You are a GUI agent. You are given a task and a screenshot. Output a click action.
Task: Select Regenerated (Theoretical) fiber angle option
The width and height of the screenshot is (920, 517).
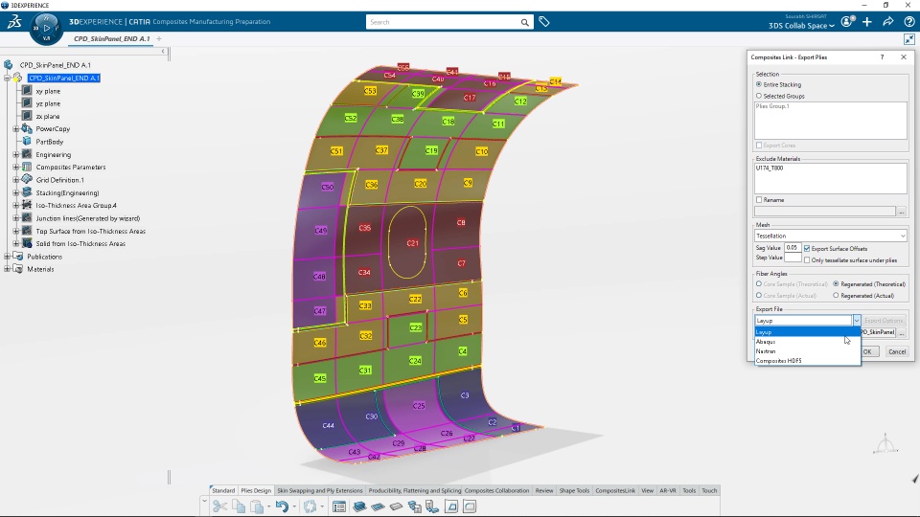tap(836, 284)
